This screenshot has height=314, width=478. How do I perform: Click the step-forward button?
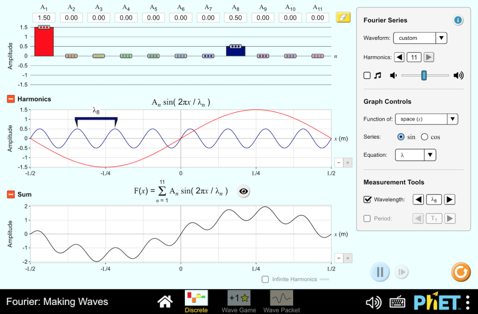(x=402, y=272)
